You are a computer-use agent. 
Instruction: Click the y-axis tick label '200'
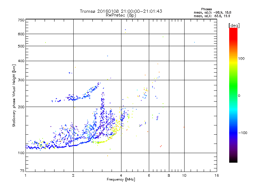point(21,107)
